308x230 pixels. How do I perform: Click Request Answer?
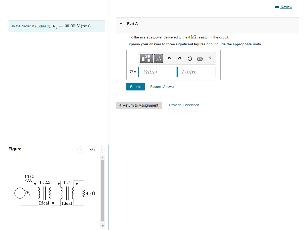(x=162, y=87)
